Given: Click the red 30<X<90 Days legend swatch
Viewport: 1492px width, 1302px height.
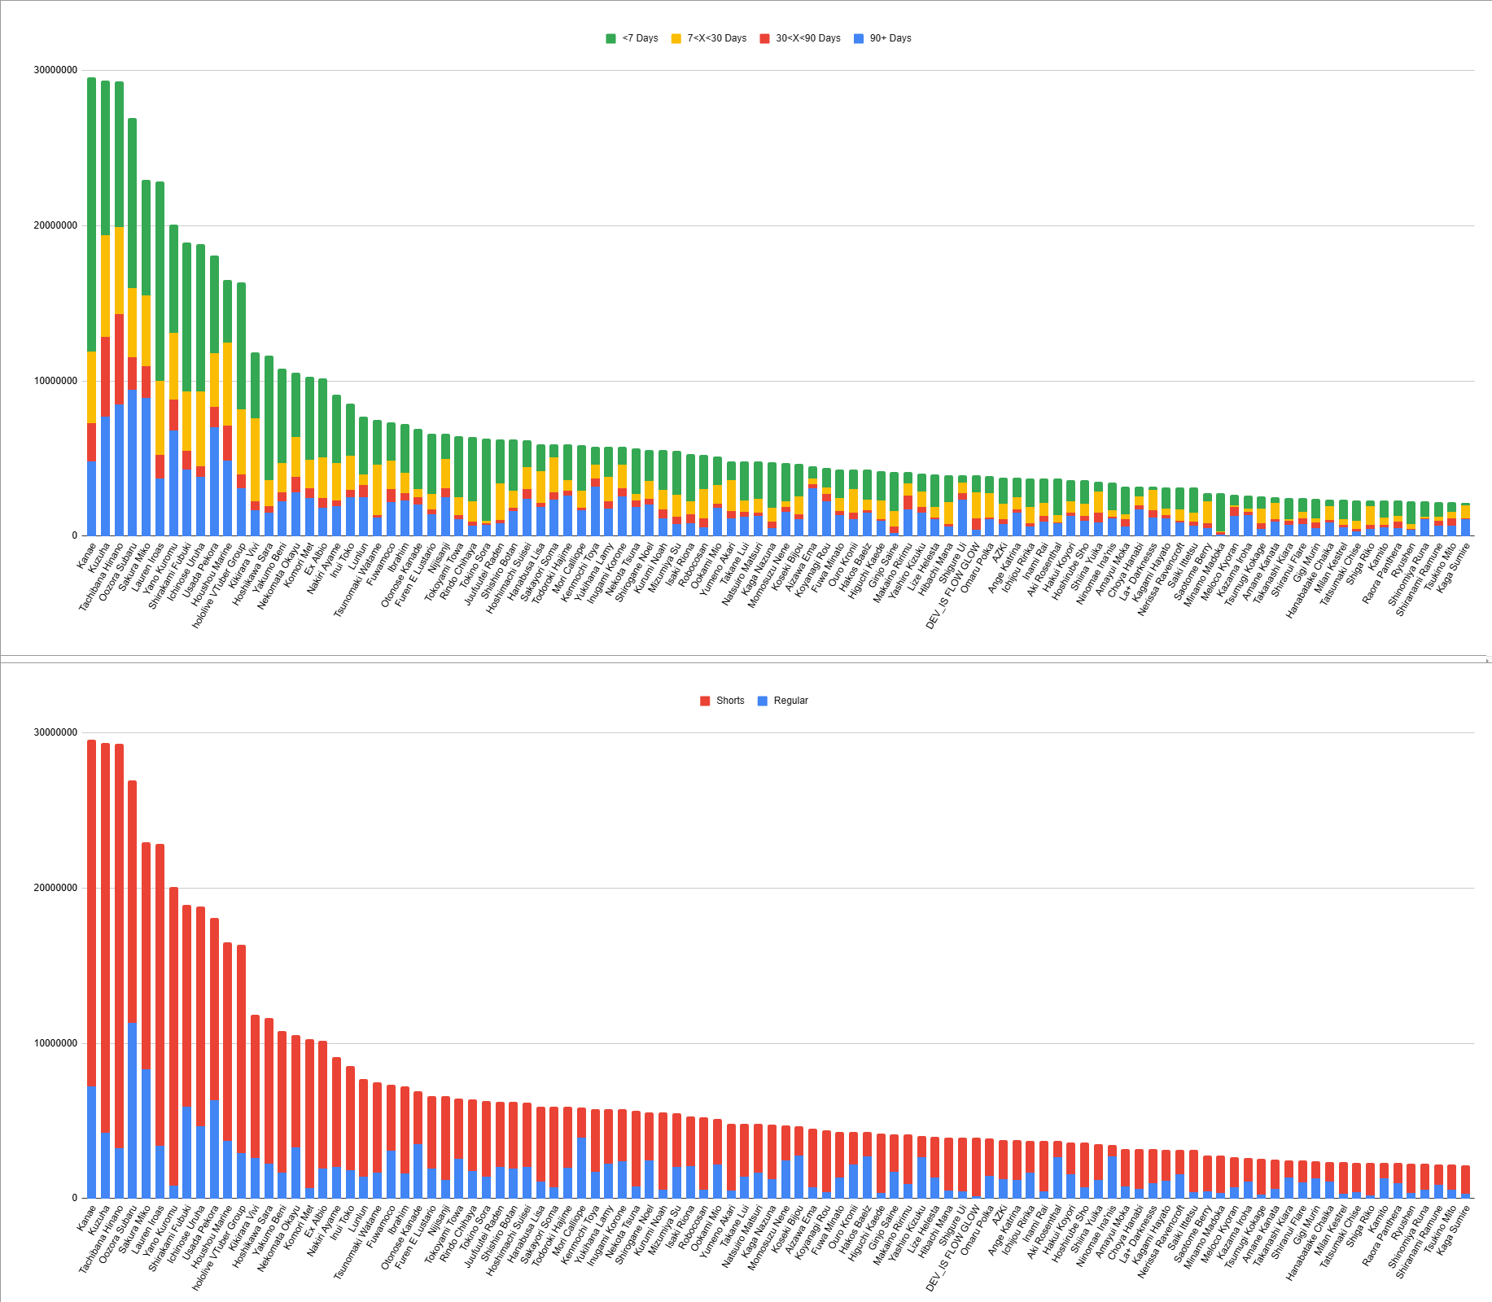Looking at the screenshot, I should pos(764,38).
